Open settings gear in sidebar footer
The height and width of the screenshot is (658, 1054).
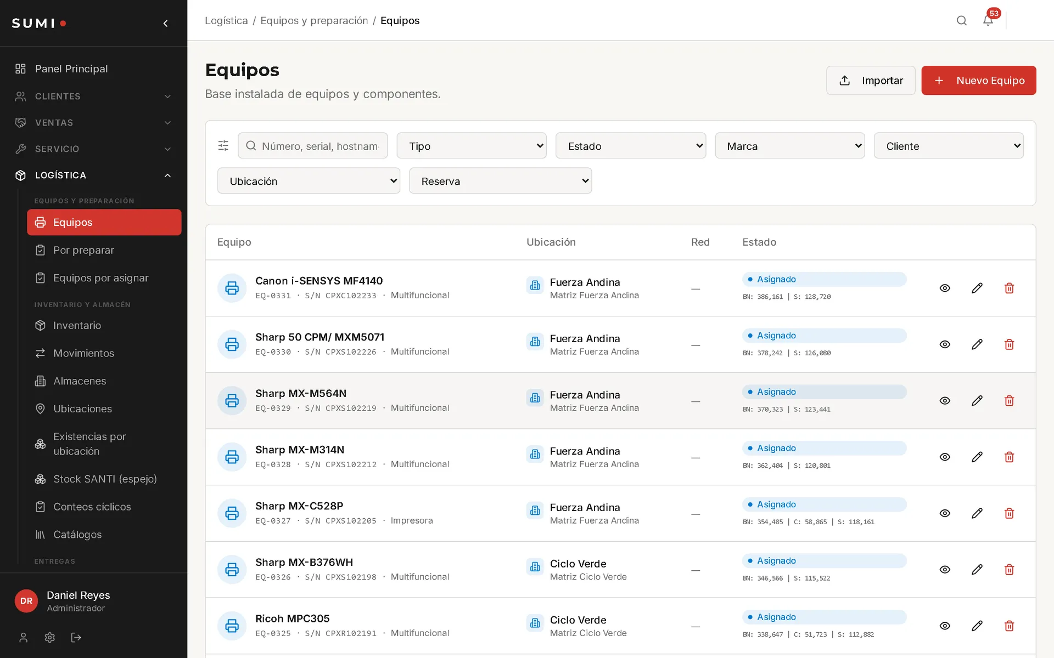click(x=50, y=637)
